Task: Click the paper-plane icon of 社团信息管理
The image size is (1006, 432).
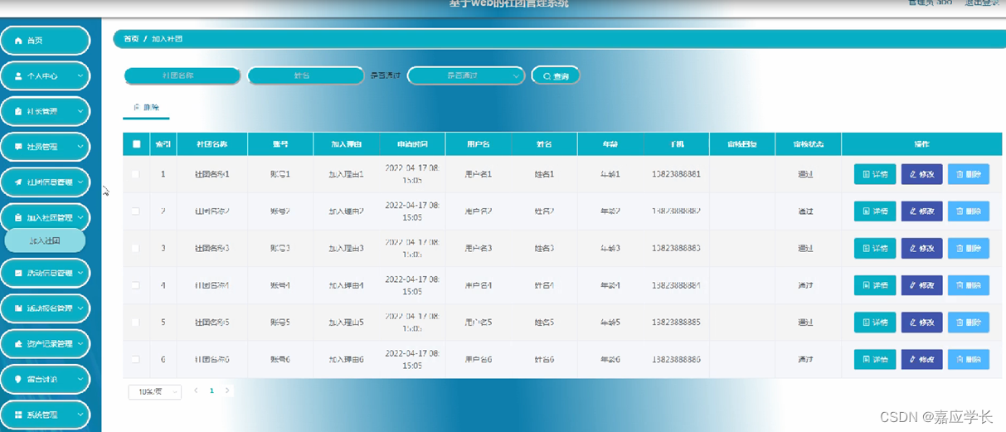Action: (x=18, y=182)
